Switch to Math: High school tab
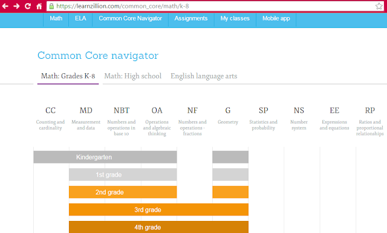The width and height of the screenshot is (387, 233). tap(133, 76)
